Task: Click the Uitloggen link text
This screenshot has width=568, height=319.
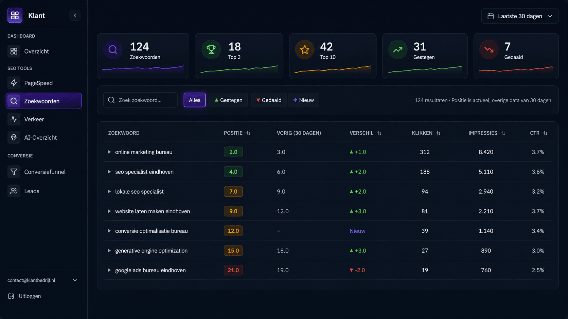Action: click(30, 296)
